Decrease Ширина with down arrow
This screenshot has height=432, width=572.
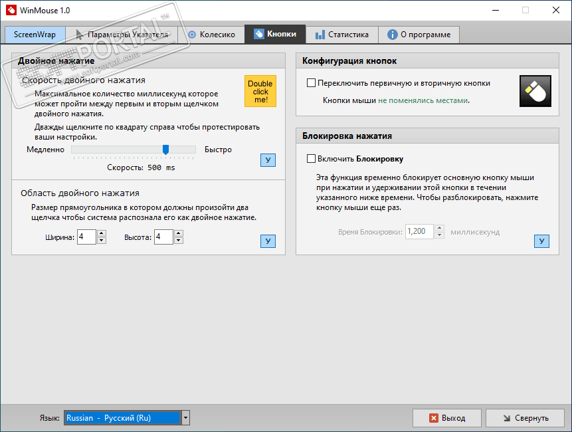(x=102, y=241)
